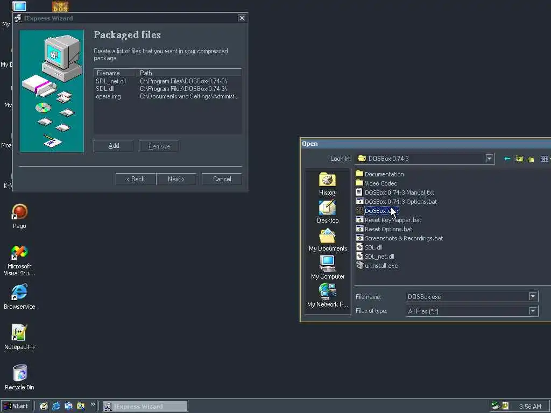Click the Up One Level folder icon
Image resolution: width=551 pixels, height=413 pixels.
519,159
